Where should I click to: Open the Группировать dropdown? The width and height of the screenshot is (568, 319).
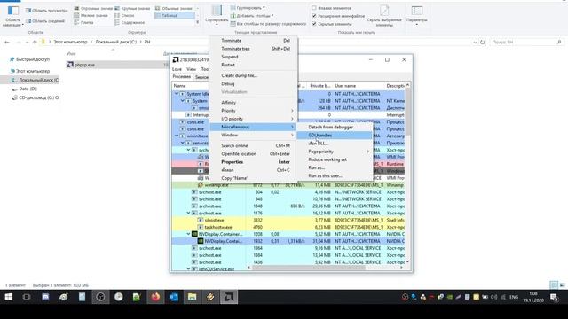[x=248, y=8]
